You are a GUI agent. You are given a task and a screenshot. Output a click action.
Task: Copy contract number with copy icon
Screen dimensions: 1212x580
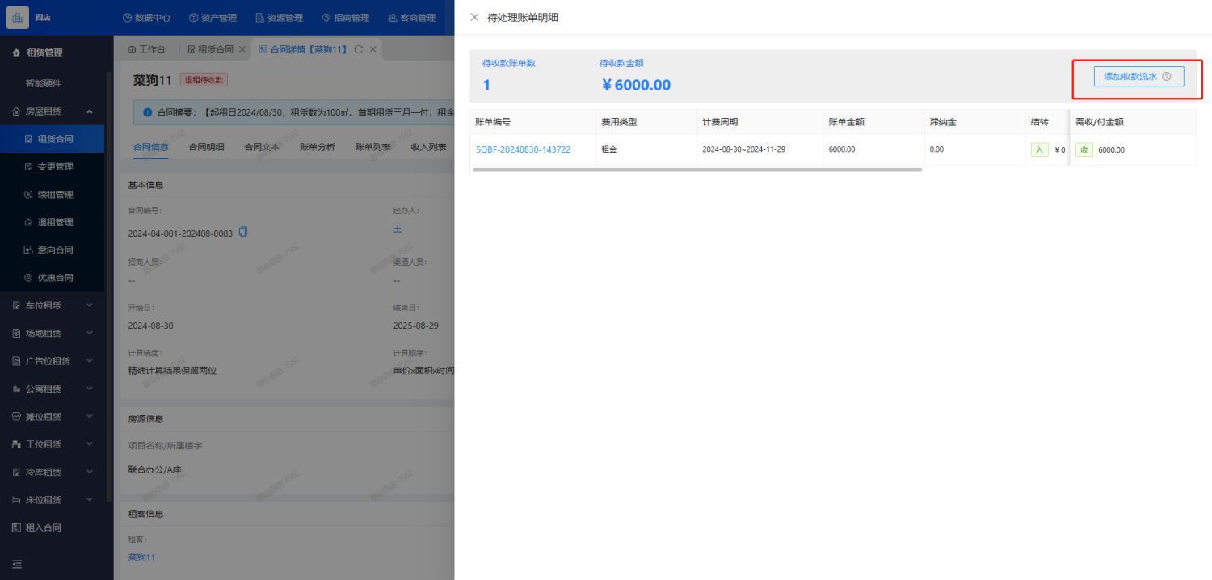point(243,232)
